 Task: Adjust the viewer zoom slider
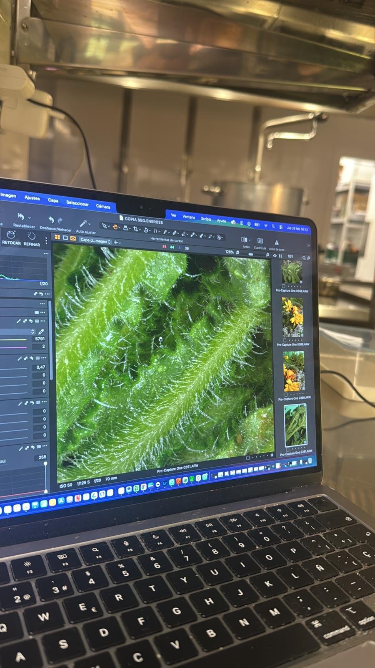[x=250, y=254]
